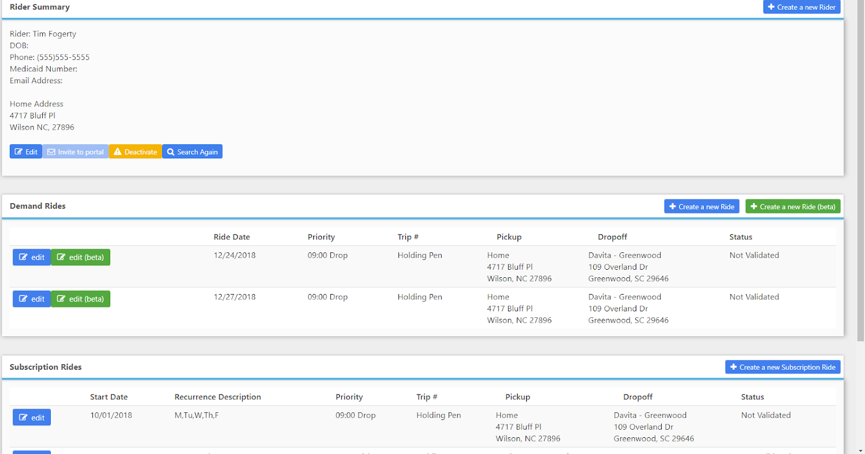The height and width of the screenshot is (454, 865).
Task: Select the Start Date column header
Action: pos(109,397)
